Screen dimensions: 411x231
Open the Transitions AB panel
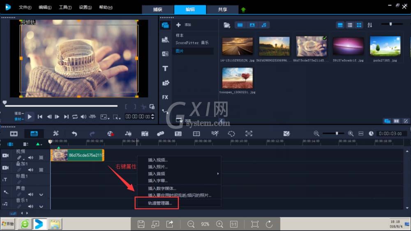[165, 54]
